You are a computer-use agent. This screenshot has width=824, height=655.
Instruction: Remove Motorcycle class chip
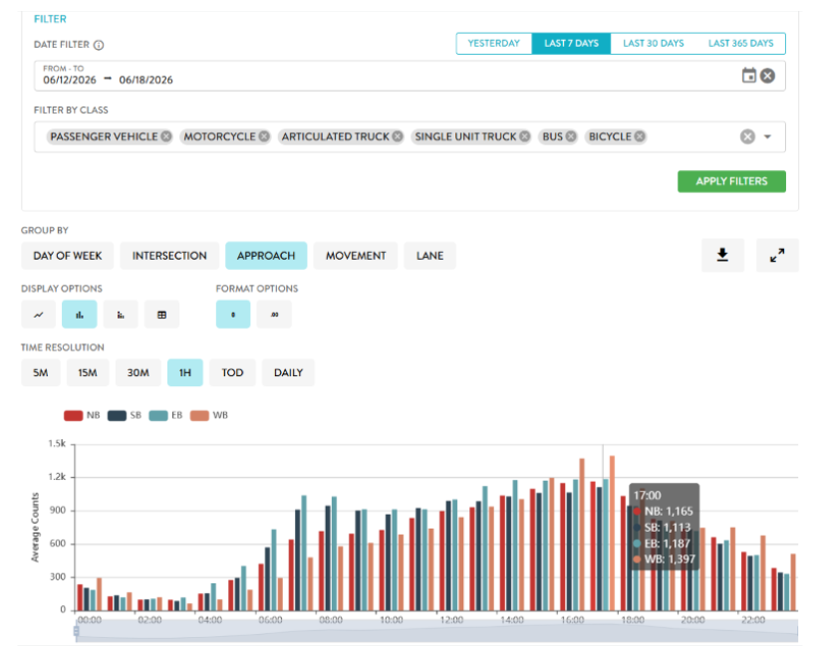click(264, 136)
